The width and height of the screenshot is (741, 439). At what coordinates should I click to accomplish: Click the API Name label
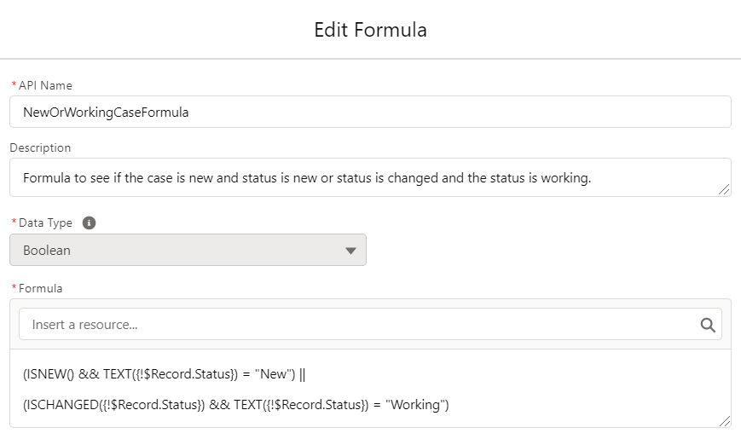(x=45, y=85)
